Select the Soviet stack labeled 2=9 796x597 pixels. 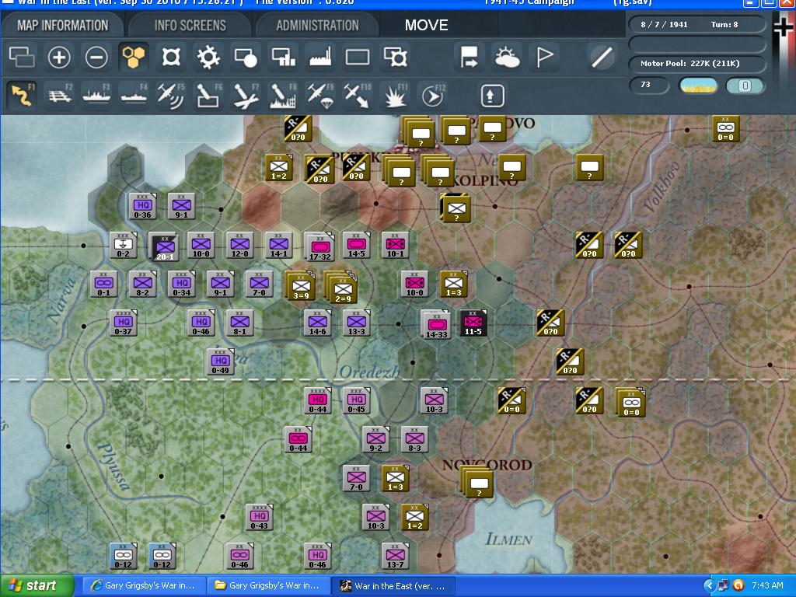tap(342, 288)
